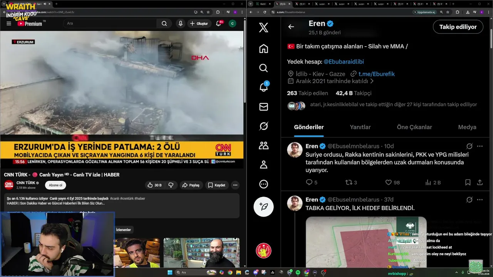
Task: Click Paylaş share button
Action: [x=191, y=185]
